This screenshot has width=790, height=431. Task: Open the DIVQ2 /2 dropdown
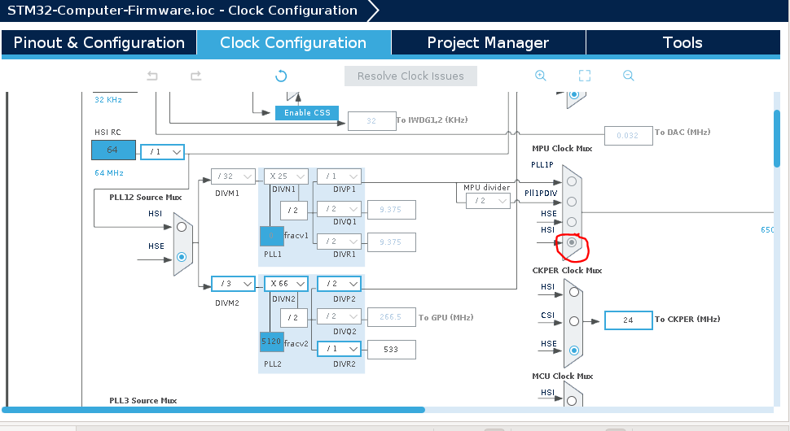point(339,316)
